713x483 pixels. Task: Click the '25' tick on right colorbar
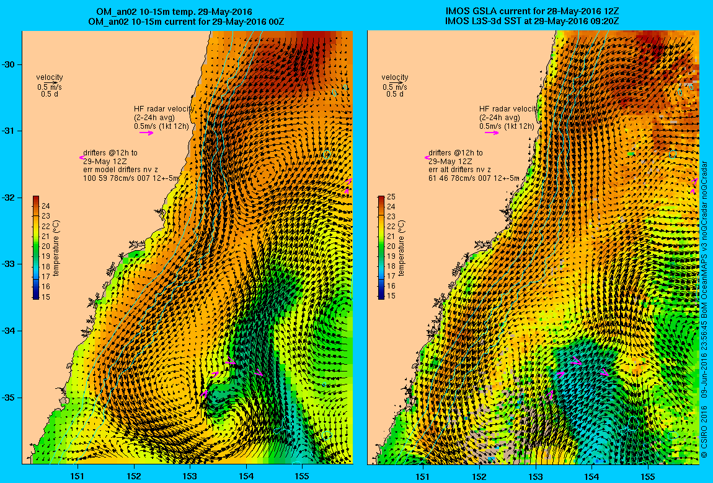pos(391,197)
